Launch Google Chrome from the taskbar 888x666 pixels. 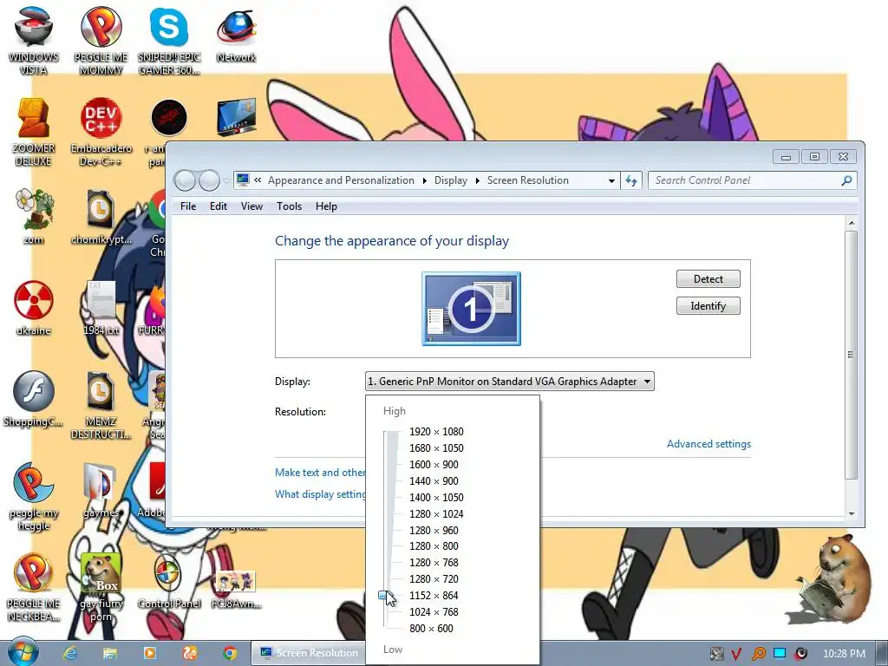(x=229, y=653)
